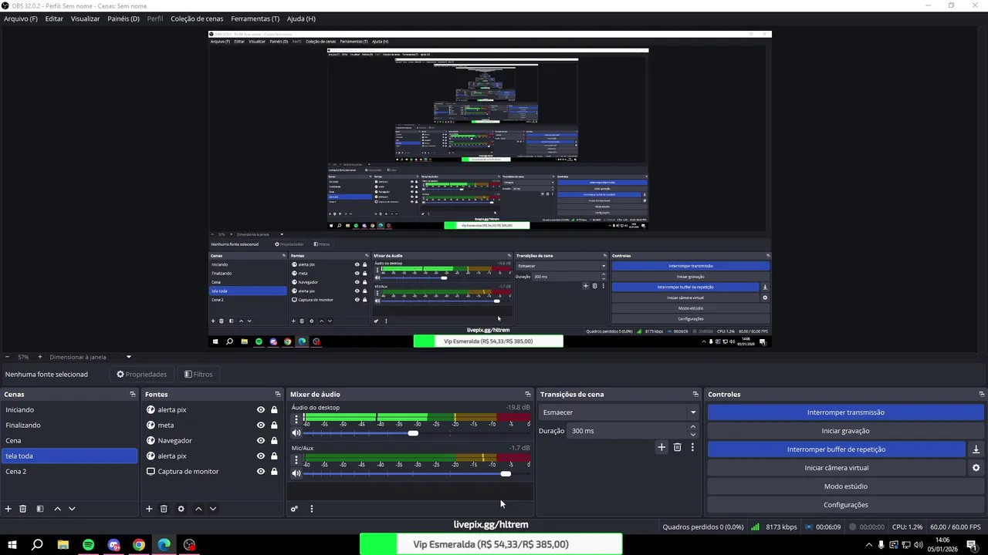988x555 pixels.
Task: Open mixer menu dots at panel bottom
Action: (x=311, y=509)
